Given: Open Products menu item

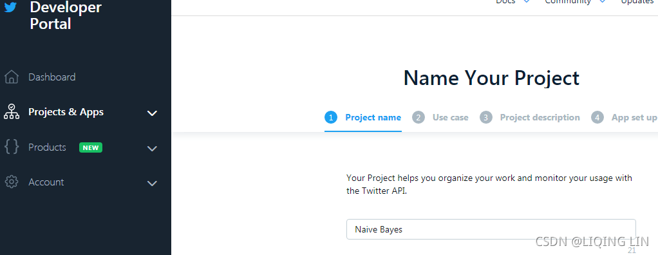Looking at the screenshot, I should [x=47, y=147].
